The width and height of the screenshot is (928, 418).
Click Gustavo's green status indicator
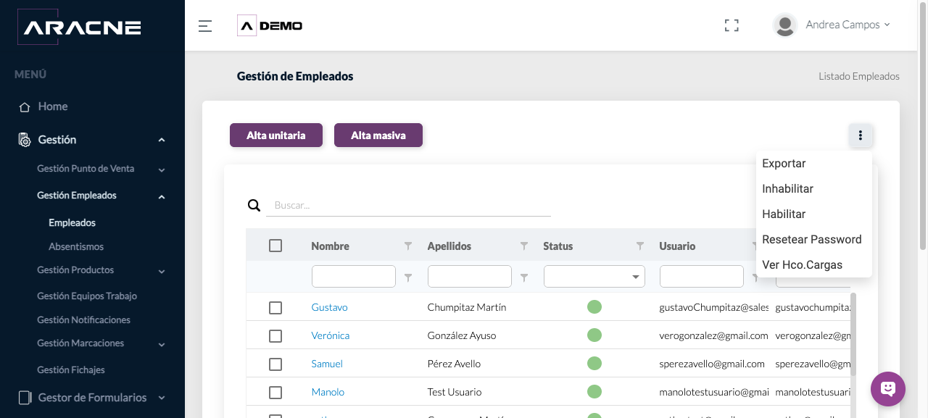click(x=594, y=307)
